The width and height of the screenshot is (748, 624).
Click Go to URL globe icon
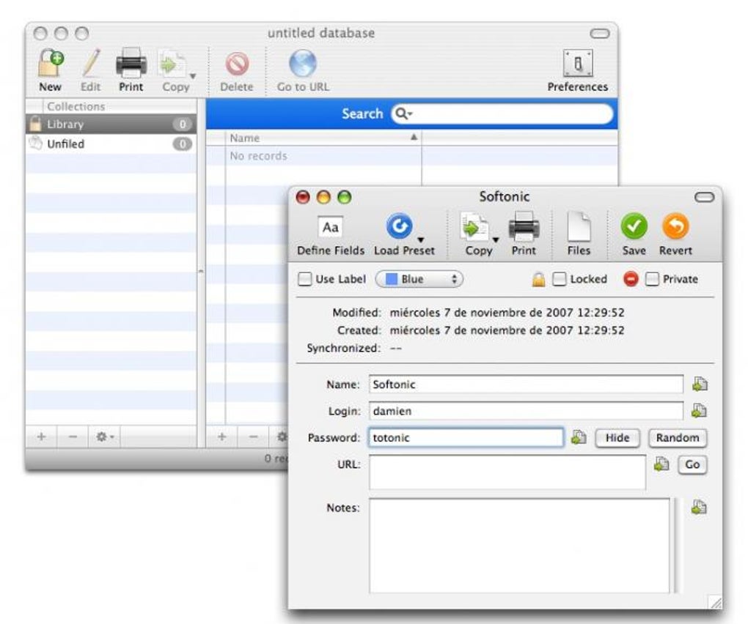tap(303, 64)
